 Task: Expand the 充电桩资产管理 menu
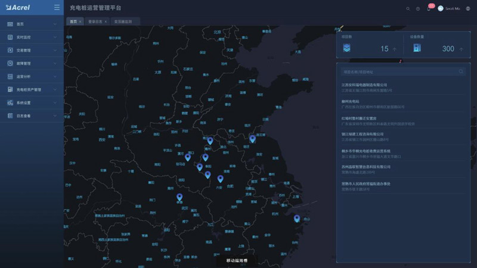32,89
